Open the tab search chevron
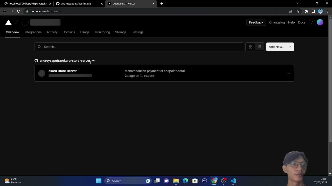Viewport: 332px width, 186px height. click(x=297, y=4)
